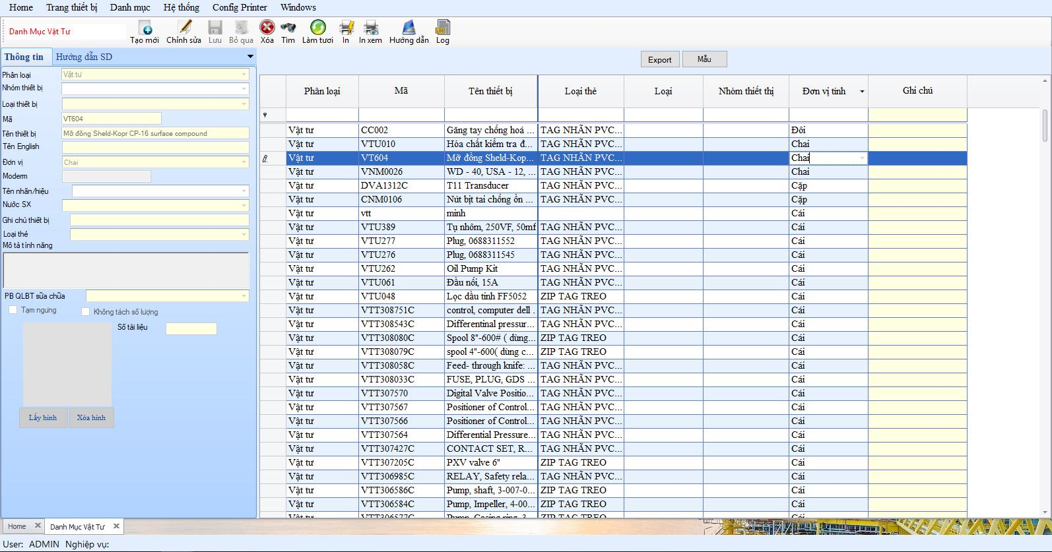1052x552 pixels.
Task: Click the Export button
Action: [x=659, y=59]
